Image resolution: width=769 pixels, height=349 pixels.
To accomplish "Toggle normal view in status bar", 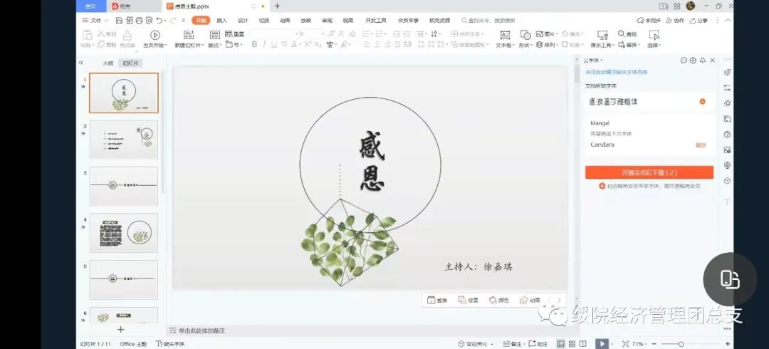I will click(x=561, y=343).
